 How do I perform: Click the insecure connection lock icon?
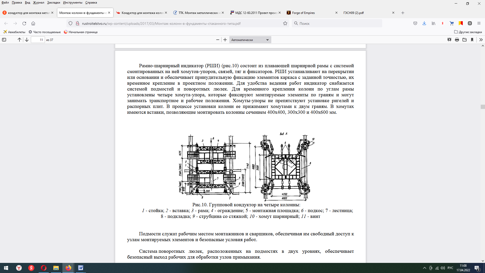point(78,23)
